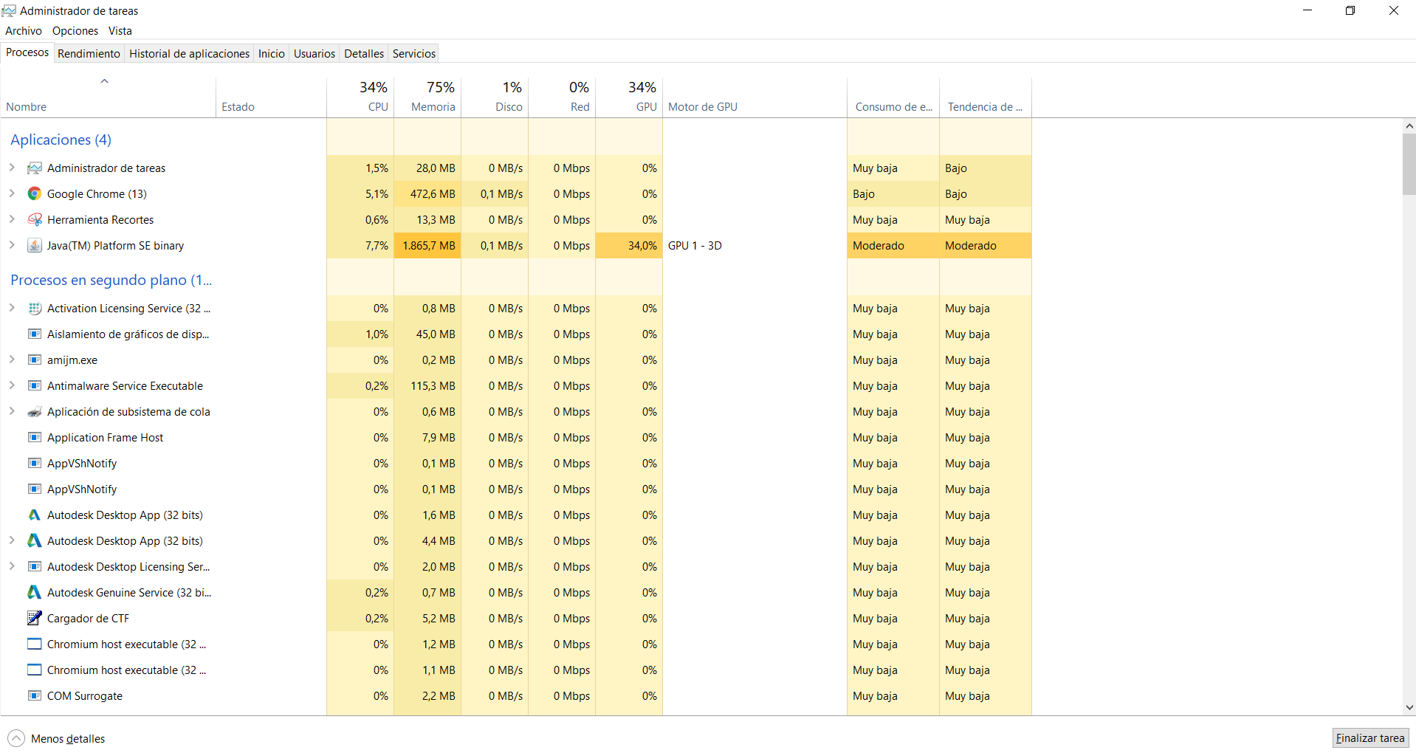This screenshot has height=753, width=1416.
Task: Open the Servicios tab
Action: click(413, 54)
